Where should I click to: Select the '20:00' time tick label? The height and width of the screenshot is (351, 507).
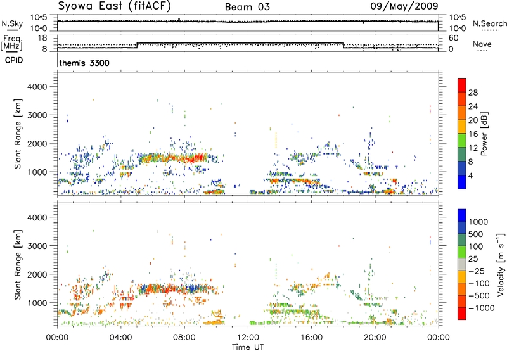point(375,338)
